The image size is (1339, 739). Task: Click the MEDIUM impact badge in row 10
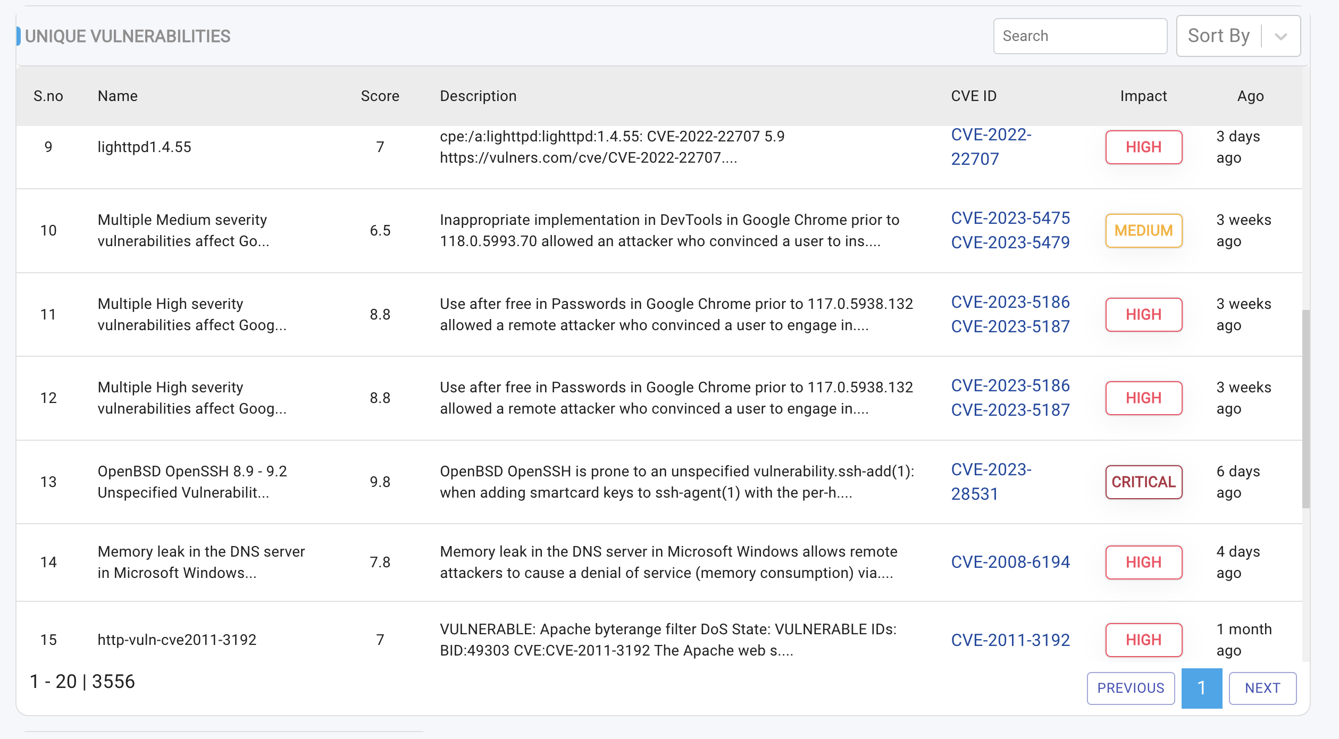[1143, 231]
